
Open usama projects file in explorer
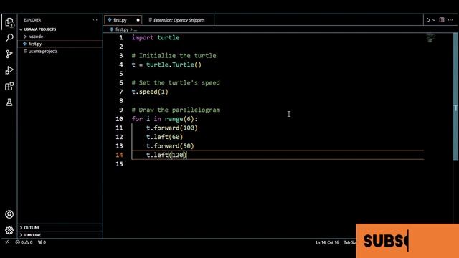43,51
